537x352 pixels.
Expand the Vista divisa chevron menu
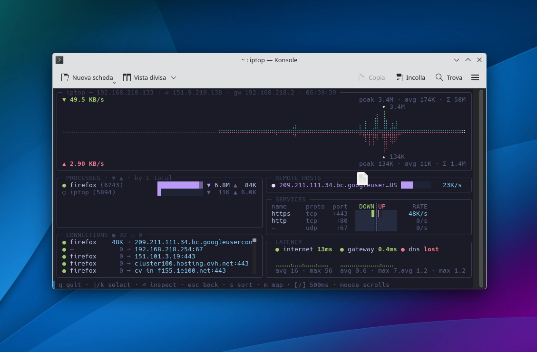pyautogui.click(x=174, y=77)
